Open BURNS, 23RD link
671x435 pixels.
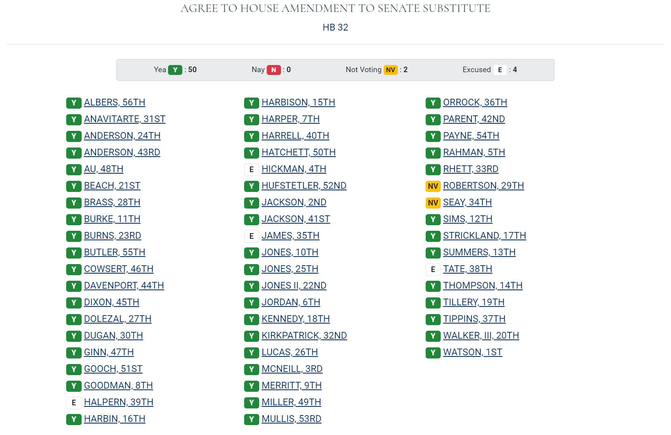coord(113,236)
